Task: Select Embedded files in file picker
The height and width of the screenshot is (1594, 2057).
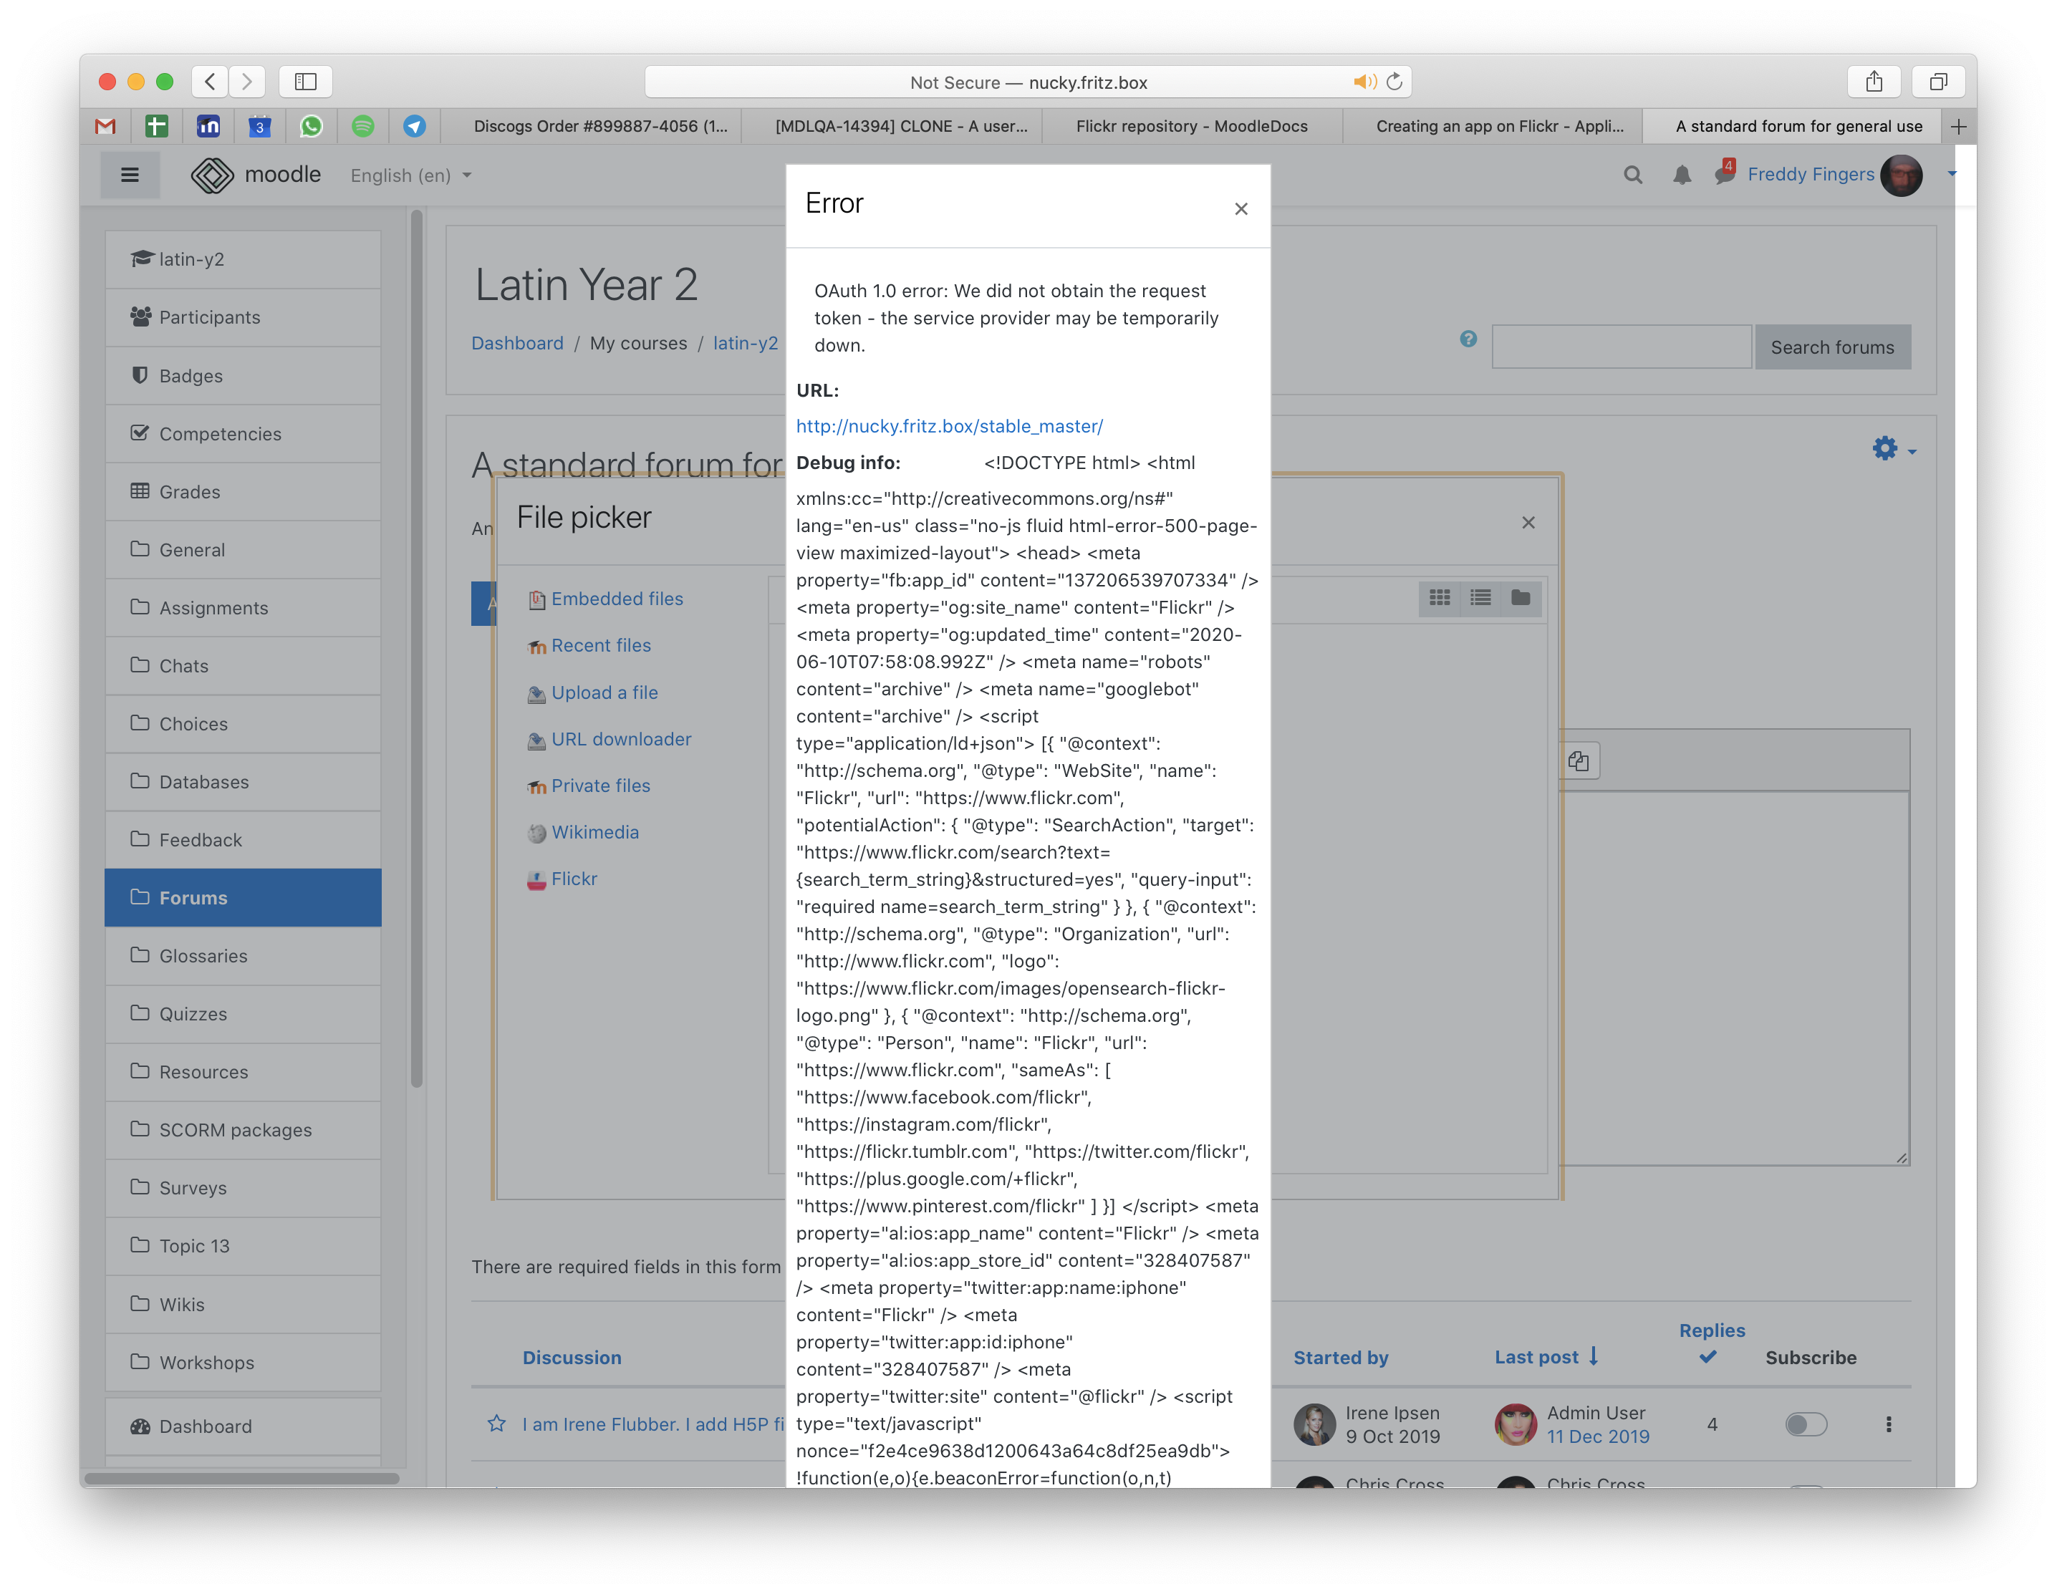Action: [616, 599]
